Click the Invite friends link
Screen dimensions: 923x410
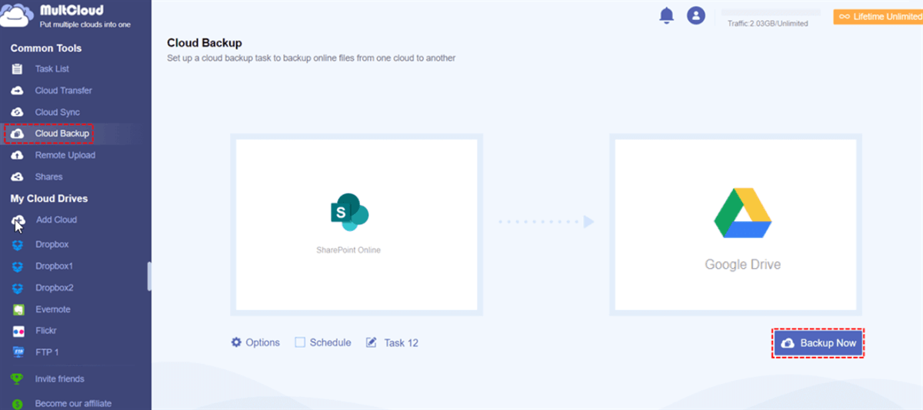(59, 379)
